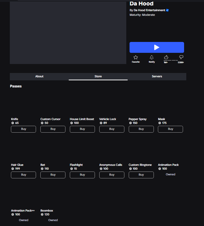Click the Anonymous Calls pass title

110,165
